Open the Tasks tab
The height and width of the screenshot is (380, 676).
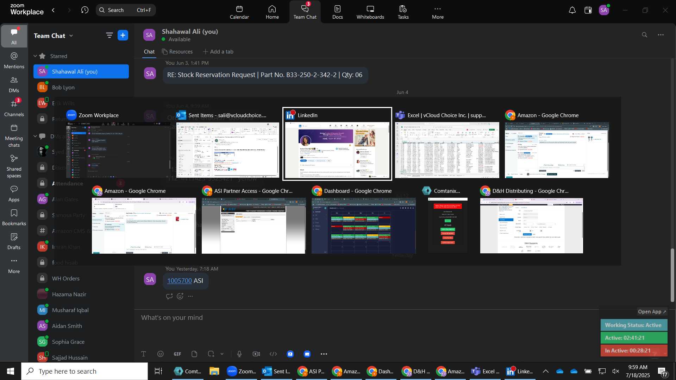pyautogui.click(x=403, y=12)
